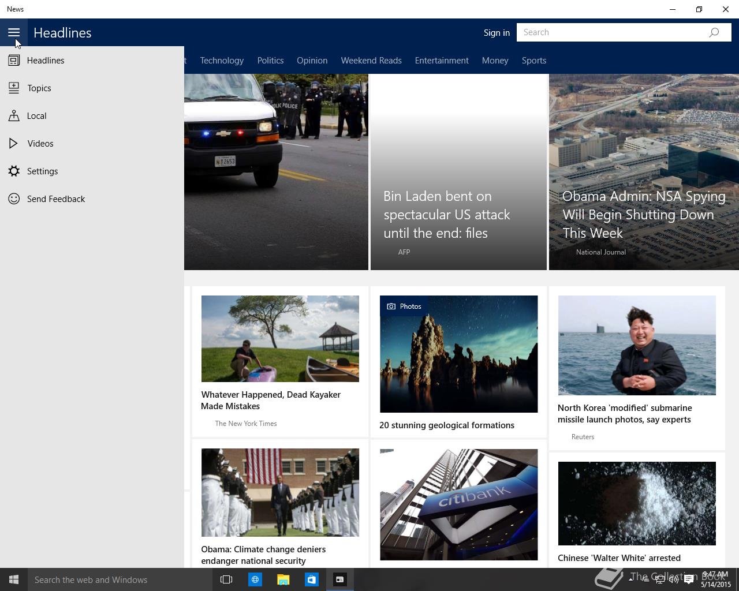
Task: Click the Settings gear icon
Action: point(14,171)
